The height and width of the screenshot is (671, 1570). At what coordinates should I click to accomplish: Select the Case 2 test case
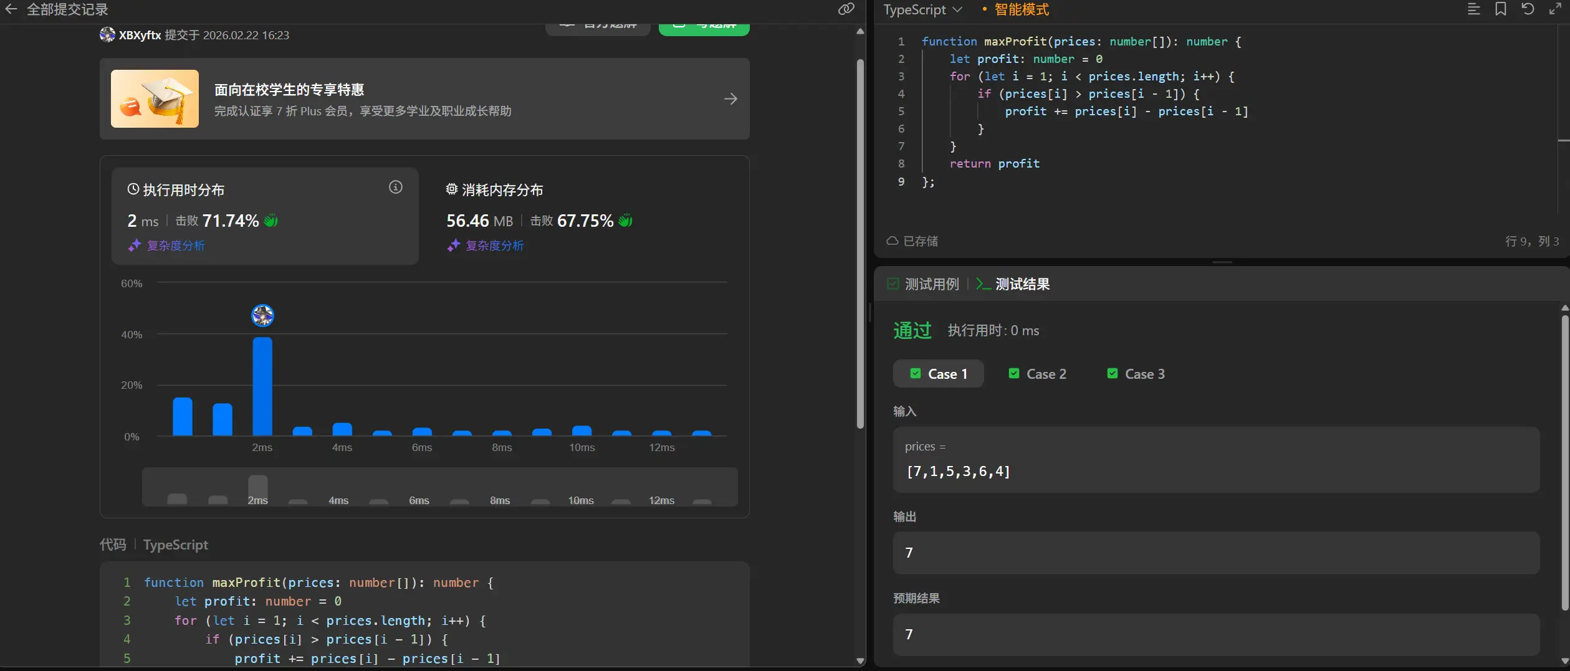point(1037,374)
